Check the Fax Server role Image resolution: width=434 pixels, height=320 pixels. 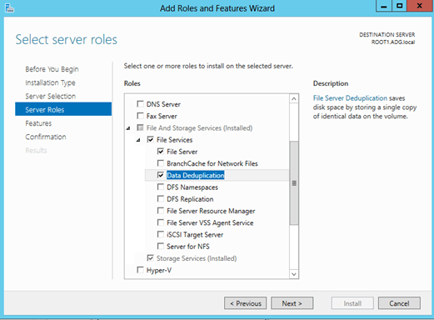[140, 116]
